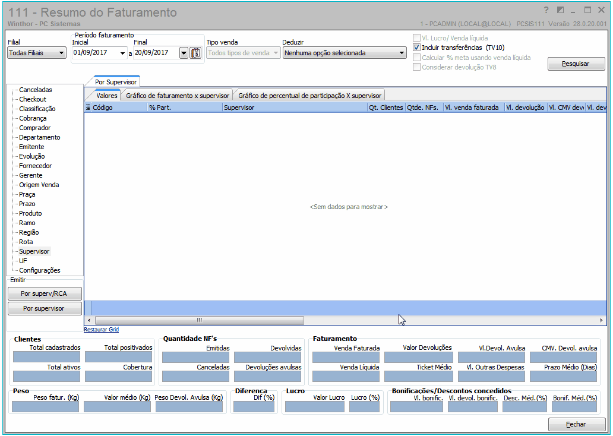Open Gráfico de faturamento x supervisor tab
Viewport: 613px width, 436px height.
178,96
